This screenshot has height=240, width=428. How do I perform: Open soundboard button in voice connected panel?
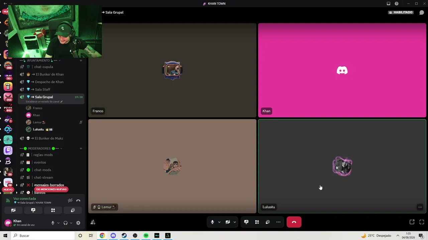click(x=73, y=210)
